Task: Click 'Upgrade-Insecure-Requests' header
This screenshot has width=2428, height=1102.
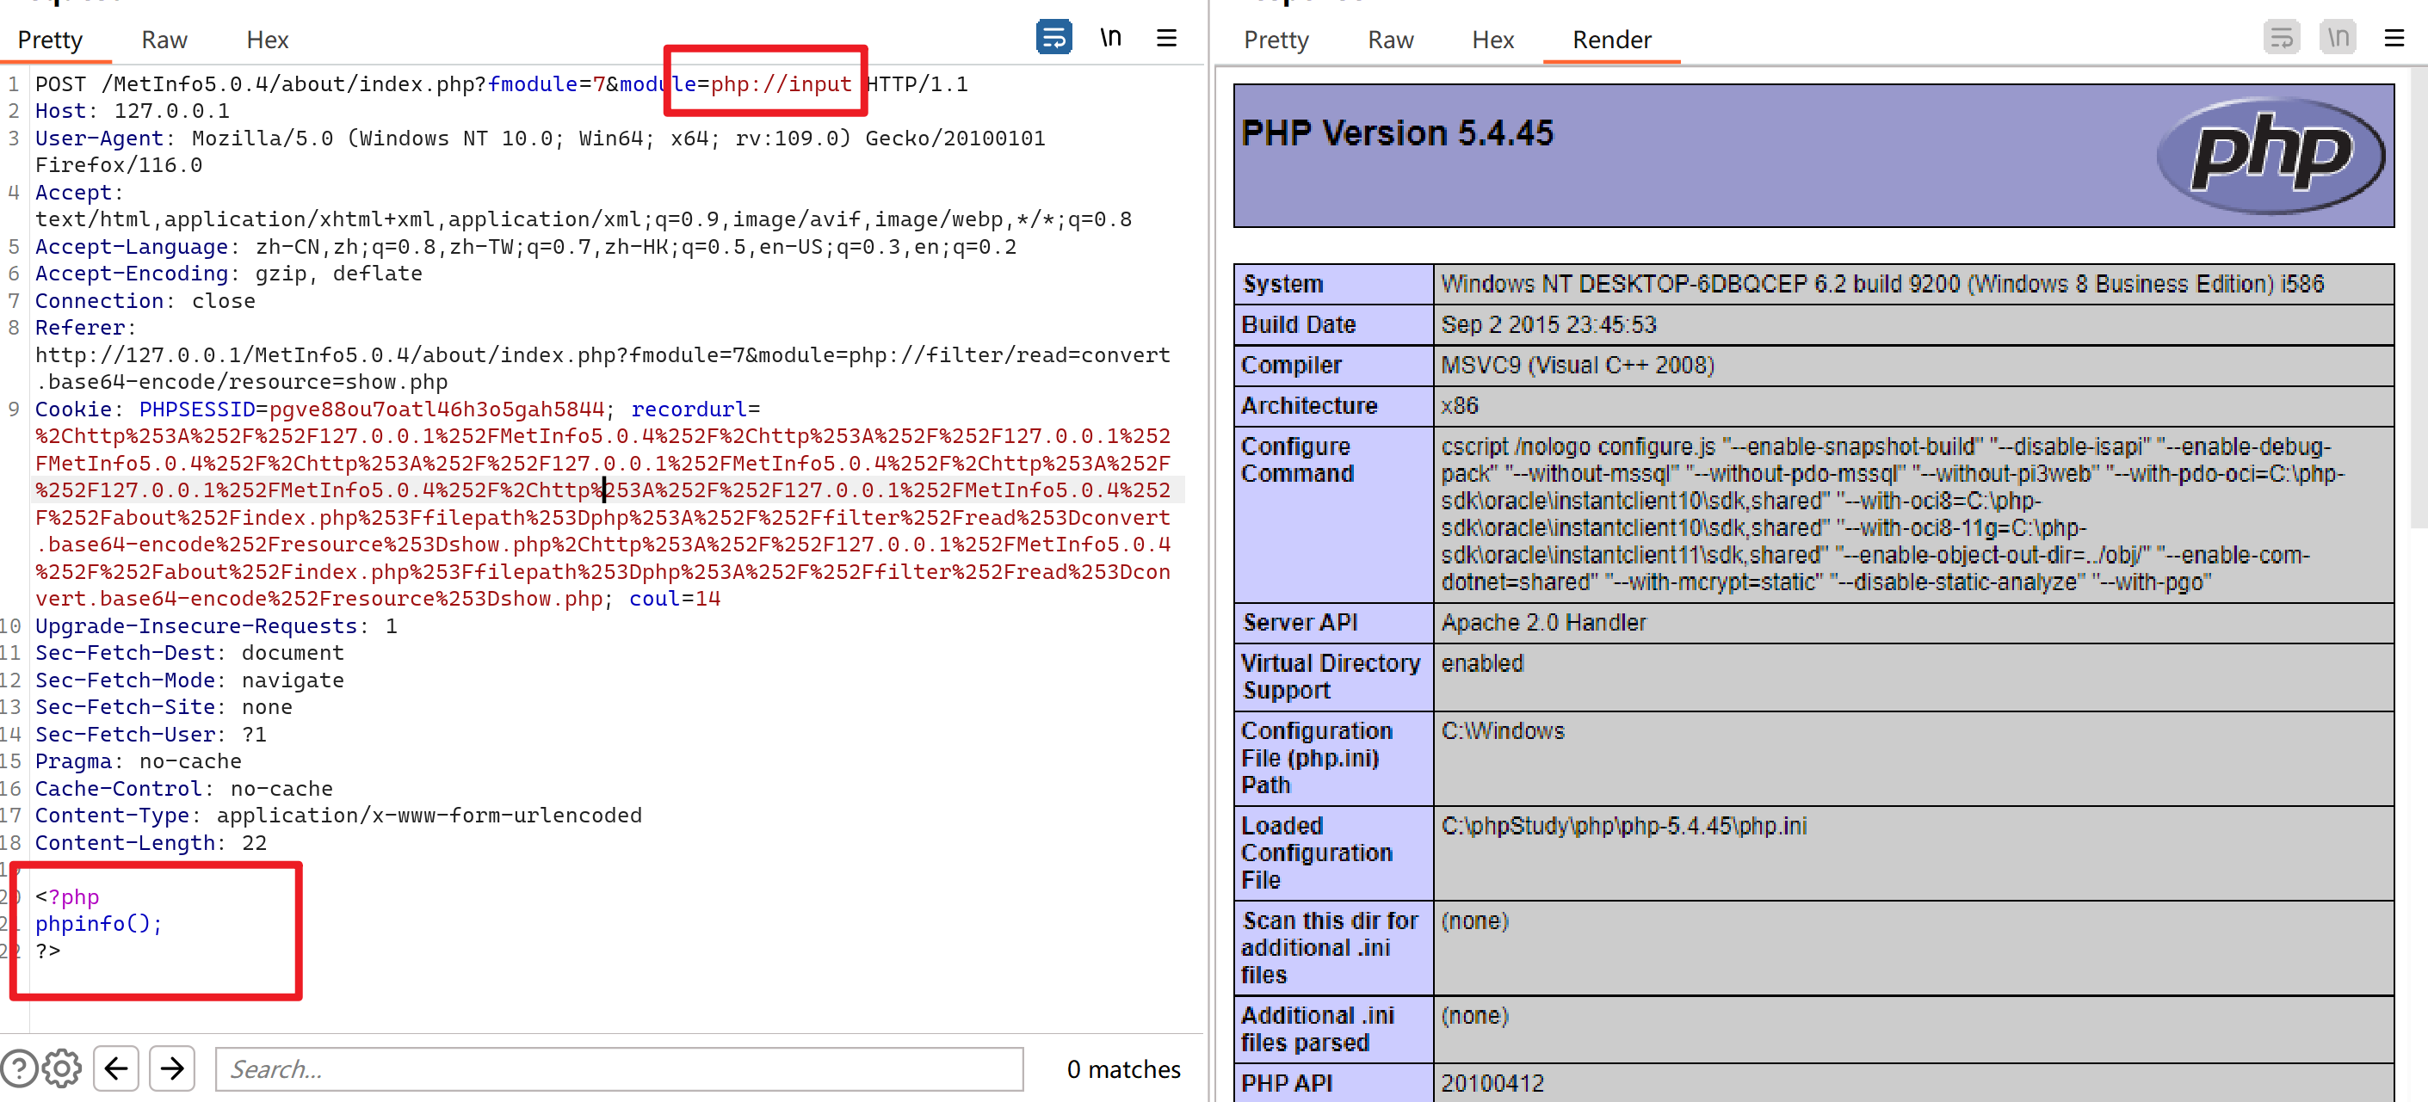Action: (x=195, y=625)
